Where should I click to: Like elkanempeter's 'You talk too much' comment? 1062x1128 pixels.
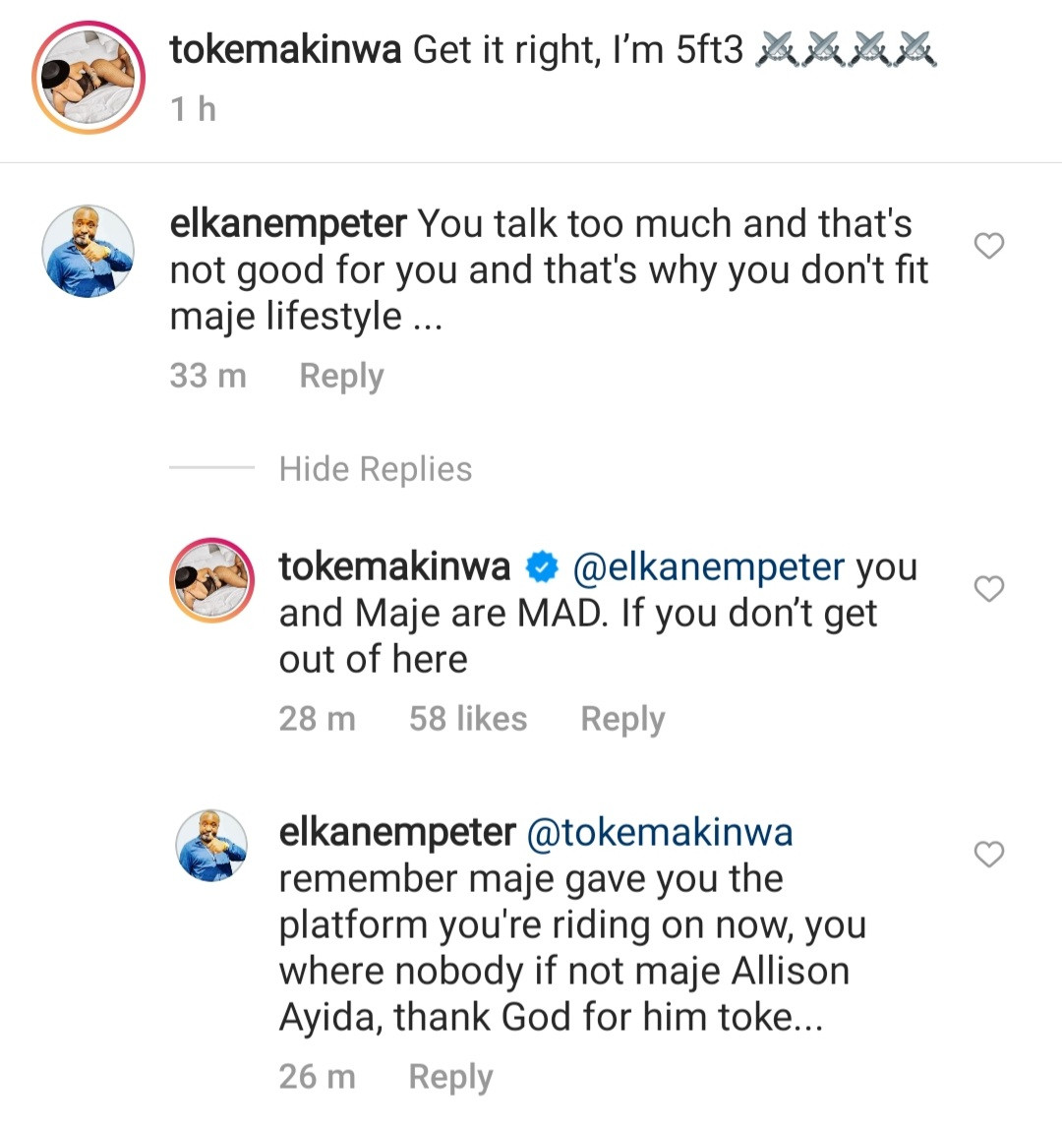pyautogui.click(x=988, y=246)
